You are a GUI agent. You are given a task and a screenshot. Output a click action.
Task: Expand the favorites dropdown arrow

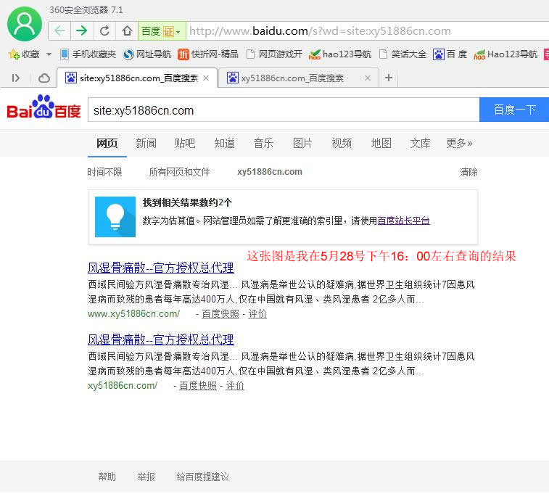point(49,54)
